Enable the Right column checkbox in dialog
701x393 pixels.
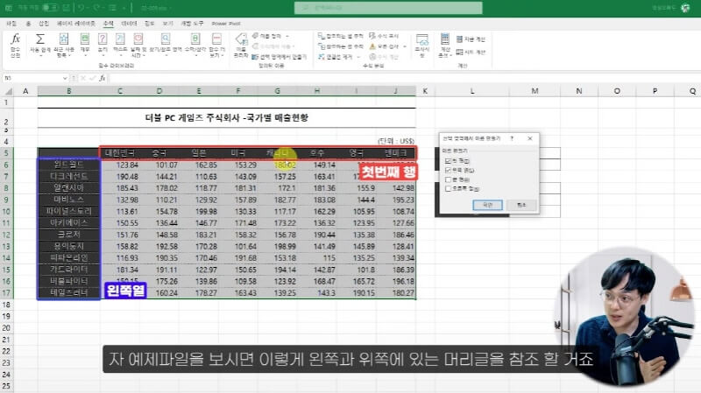pyautogui.click(x=448, y=189)
